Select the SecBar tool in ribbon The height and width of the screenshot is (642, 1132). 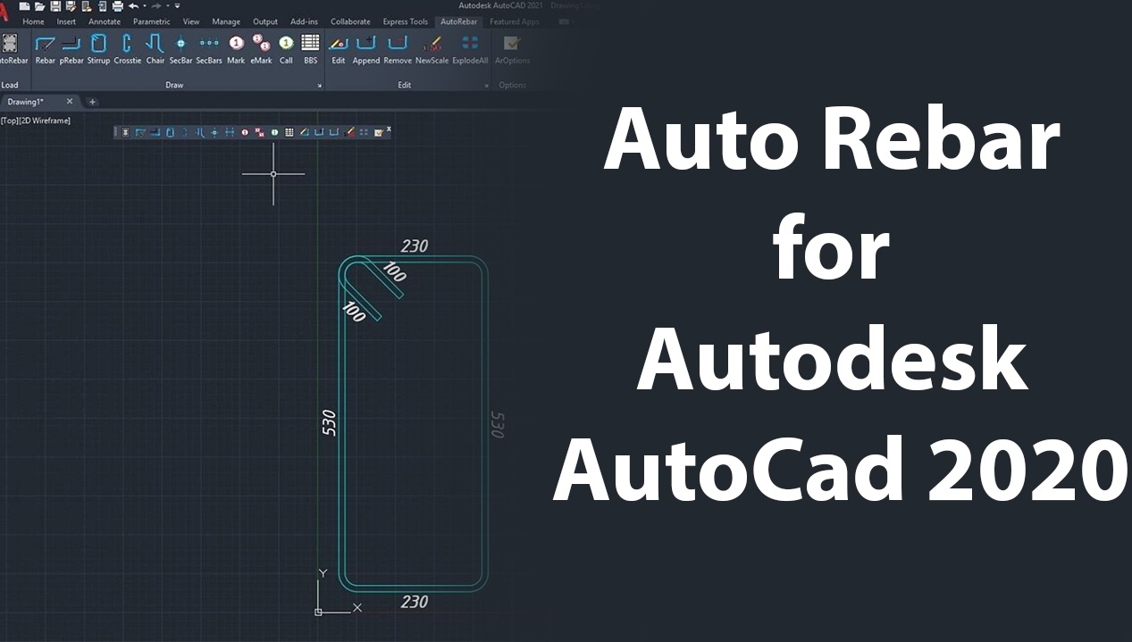pos(180,50)
